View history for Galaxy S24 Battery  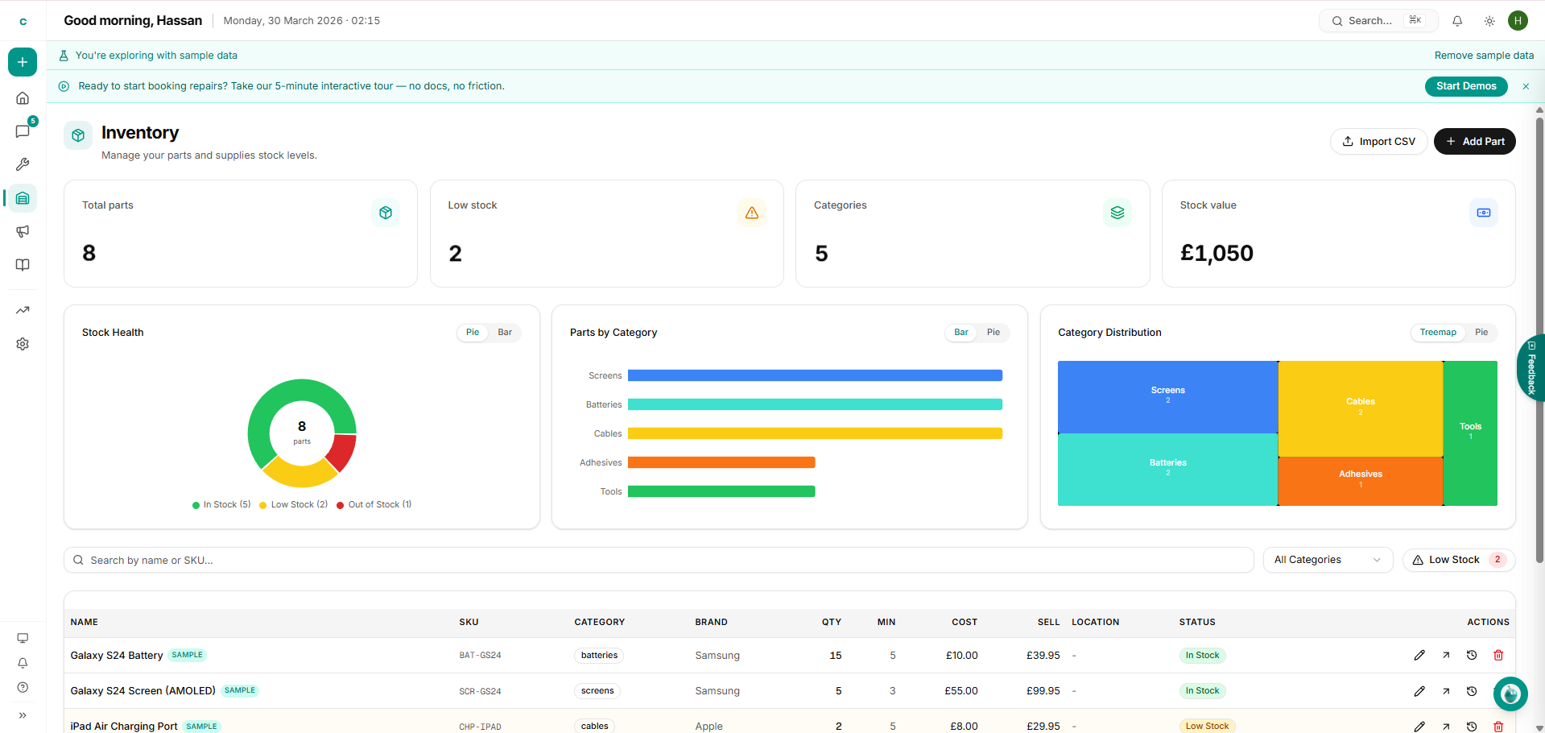pos(1471,656)
